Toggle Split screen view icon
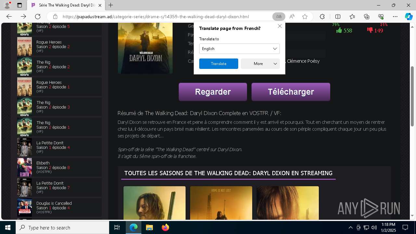416x234 pixels. click(338, 17)
